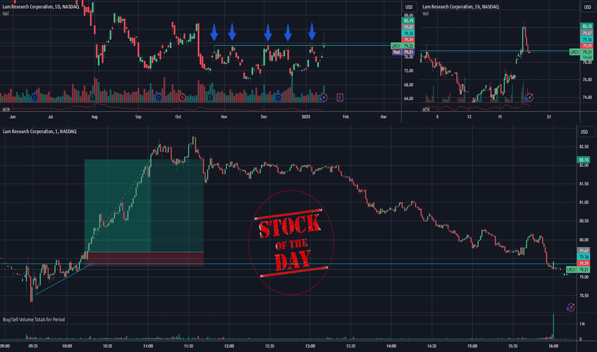Click the earnings marker in late October on daily chart
Screen dimensions: 597x352
[210, 98]
